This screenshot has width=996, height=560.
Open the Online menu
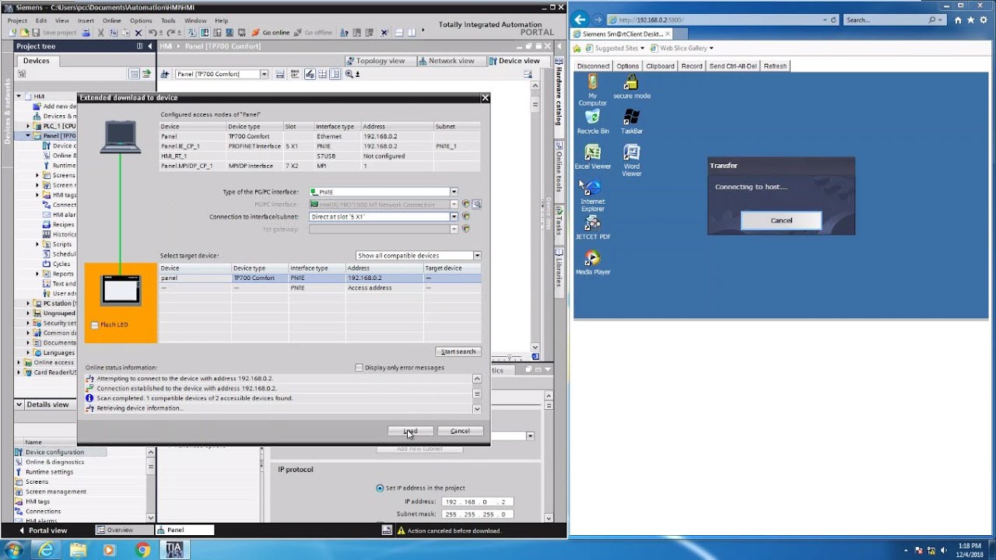(111, 20)
